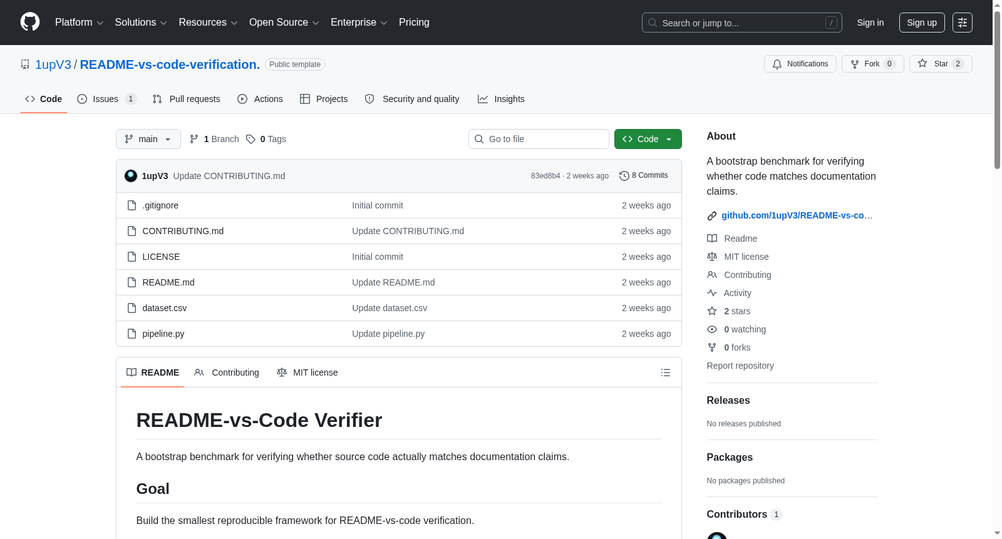Open the green Code dropdown button
This screenshot has height=539, width=1002.
(x=648, y=139)
